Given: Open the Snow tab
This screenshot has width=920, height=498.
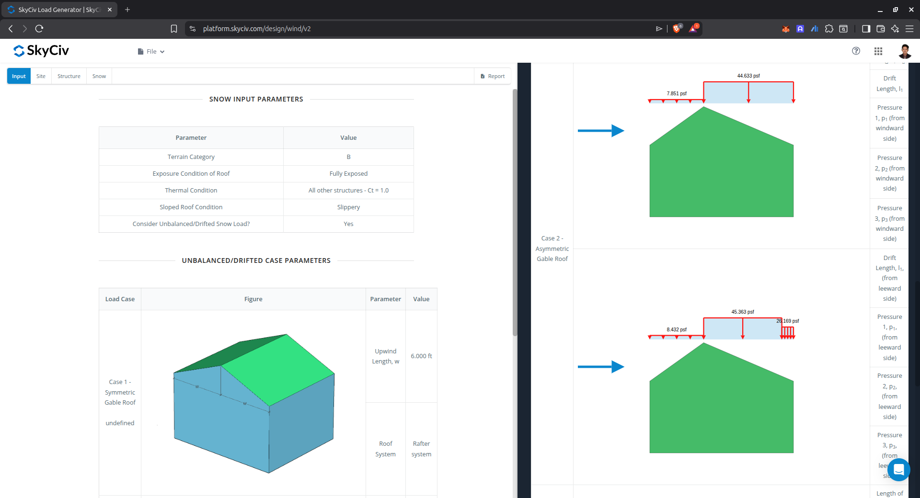Looking at the screenshot, I should [99, 76].
